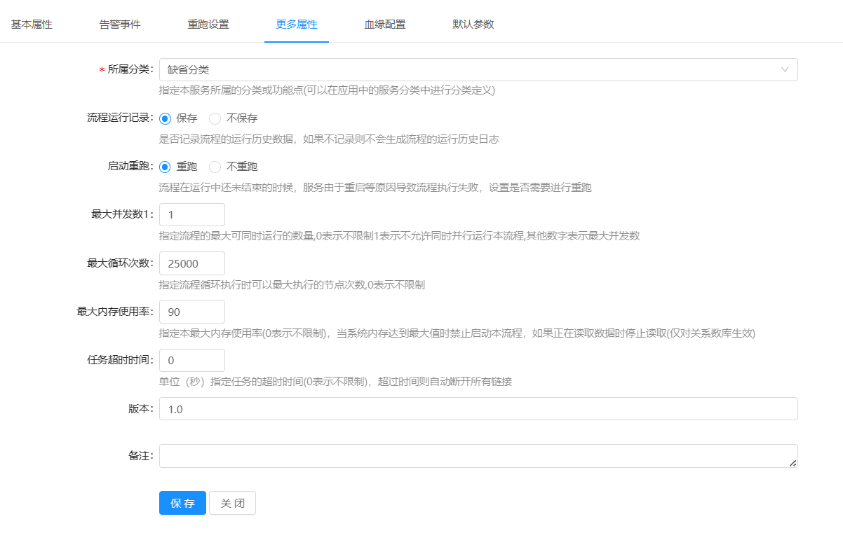Click the 关闭 button
The width and height of the screenshot is (843, 533).
click(232, 503)
